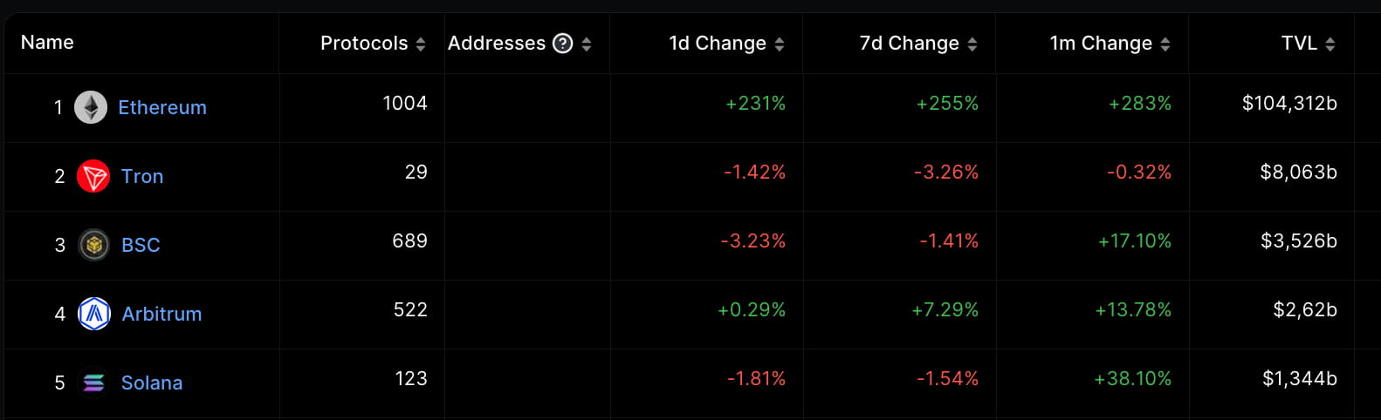The width and height of the screenshot is (1381, 420).
Task: Click the 1d Change column header label
Action: (x=717, y=44)
